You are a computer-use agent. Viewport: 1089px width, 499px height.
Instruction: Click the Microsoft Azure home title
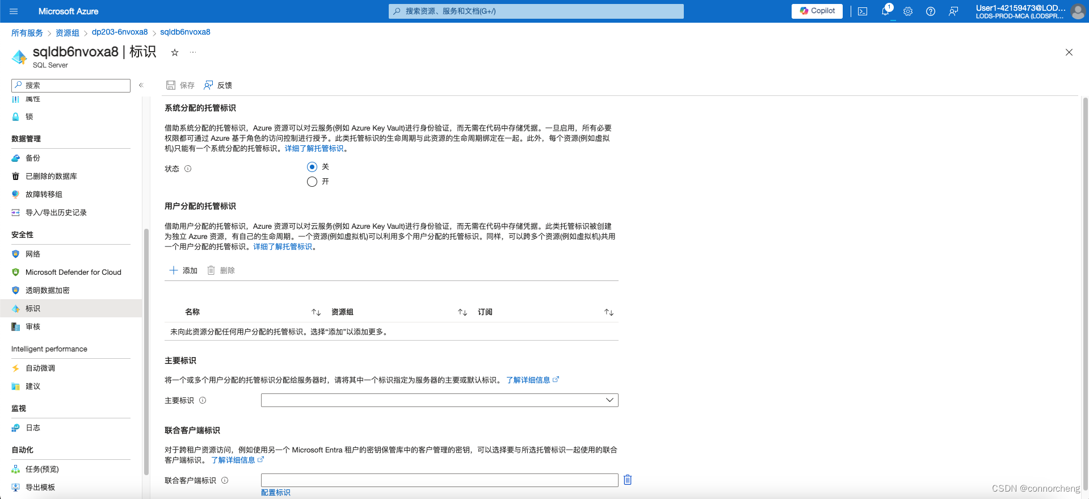coord(68,11)
